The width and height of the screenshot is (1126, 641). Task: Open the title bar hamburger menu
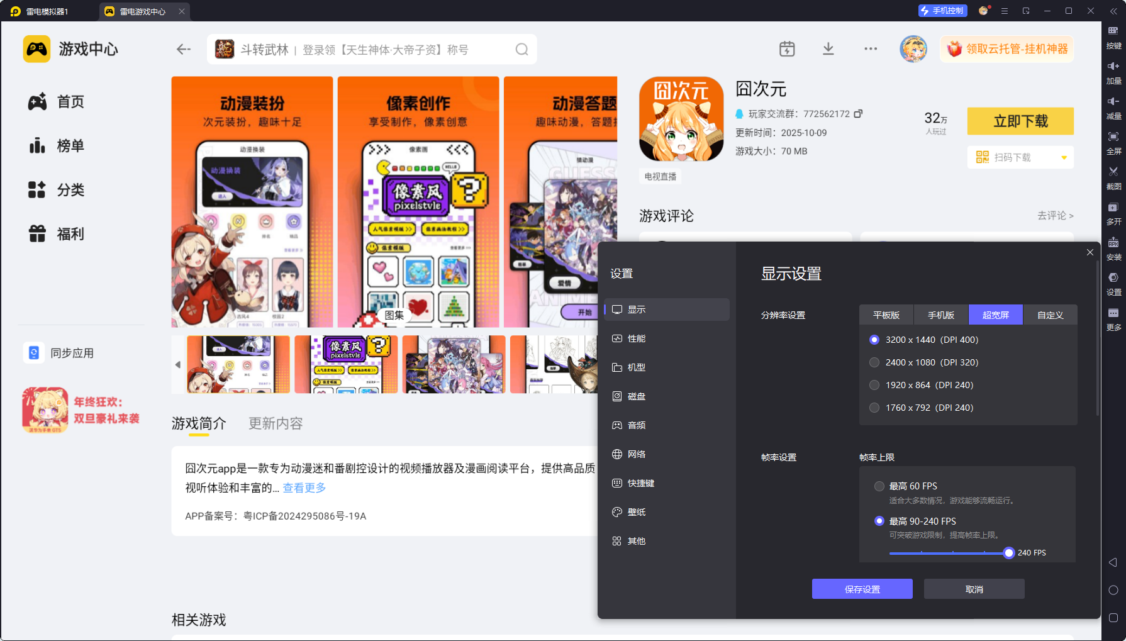1005,11
